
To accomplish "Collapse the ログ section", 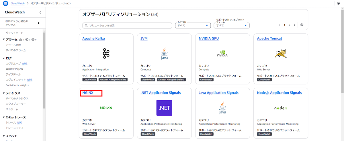I will tap(4, 58).
